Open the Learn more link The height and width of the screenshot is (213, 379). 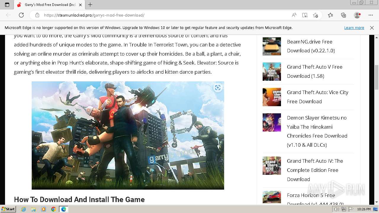354,28
